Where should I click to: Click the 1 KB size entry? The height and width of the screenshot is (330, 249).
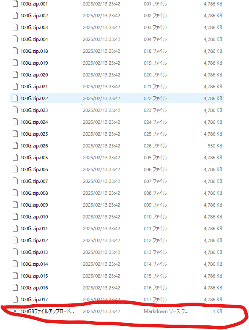(x=217, y=311)
